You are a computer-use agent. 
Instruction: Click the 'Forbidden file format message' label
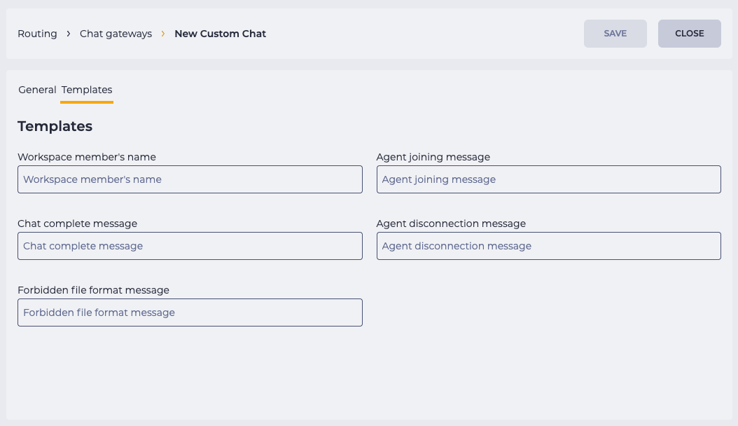pos(93,290)
